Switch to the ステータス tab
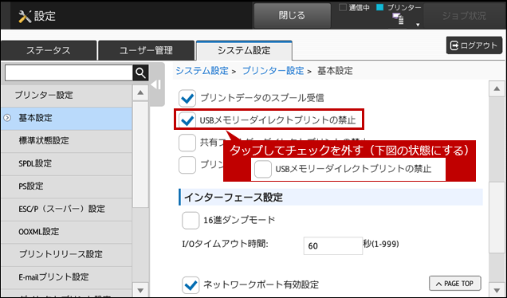This screenshot has width=507, height=298. pyautogui.click(x=49, y=50)
